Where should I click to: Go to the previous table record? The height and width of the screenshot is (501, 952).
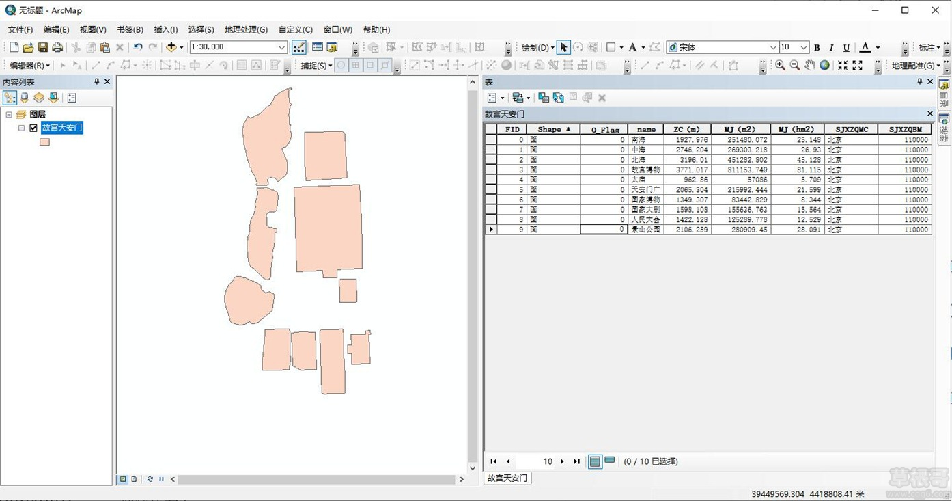point(508,461)
